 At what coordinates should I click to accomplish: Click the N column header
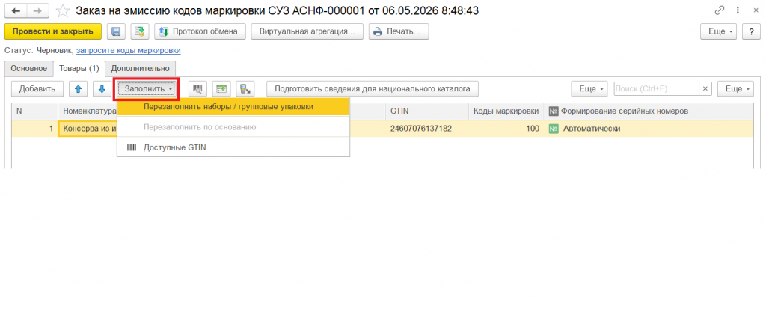pos(34,111)
